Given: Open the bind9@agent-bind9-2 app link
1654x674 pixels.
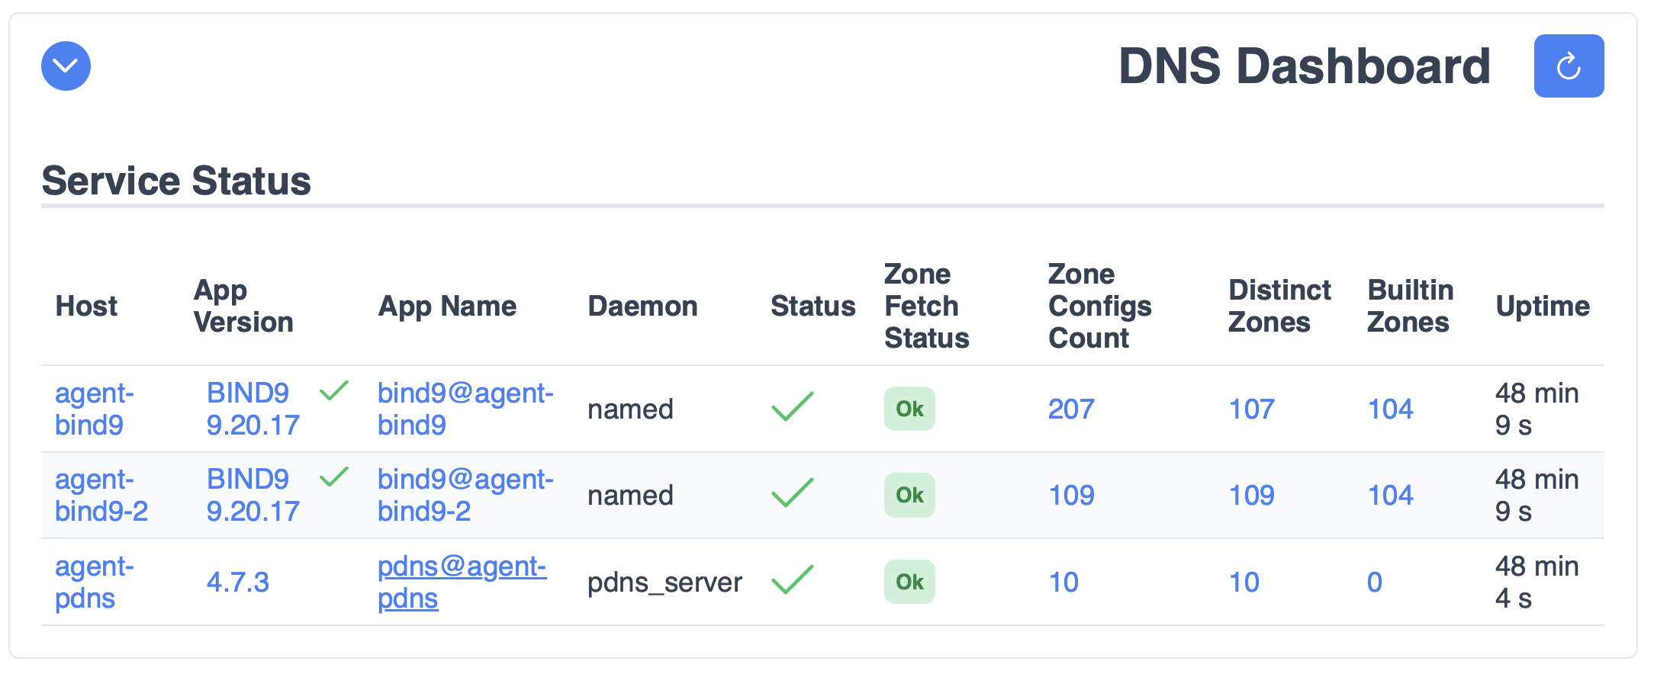Looking at the screenshot, I should (465, 495).
